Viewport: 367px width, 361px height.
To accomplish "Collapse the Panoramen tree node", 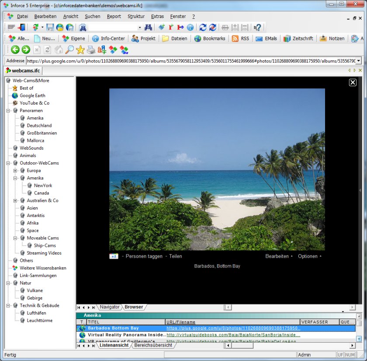I will [x=8, y=111].
